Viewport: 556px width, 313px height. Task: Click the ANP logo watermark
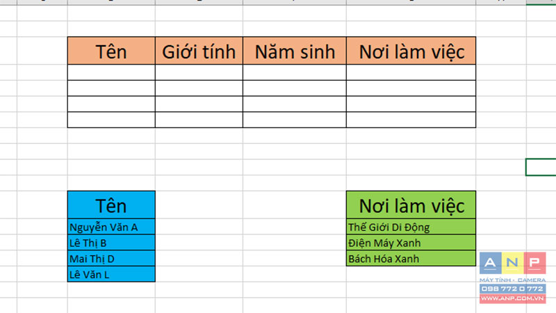tap(512, 263)
